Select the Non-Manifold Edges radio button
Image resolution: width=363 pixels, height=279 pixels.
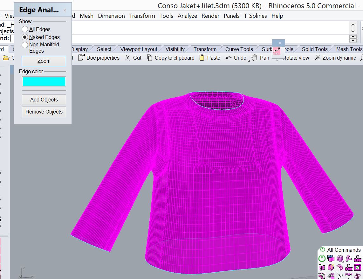25,45
